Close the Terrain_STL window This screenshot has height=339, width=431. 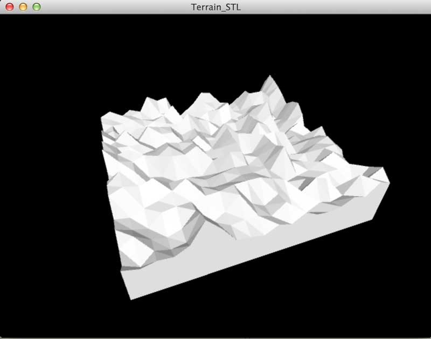[x=10, y=7]
